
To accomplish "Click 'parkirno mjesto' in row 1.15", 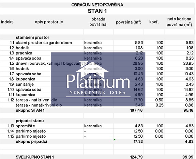I will [31, 137].
